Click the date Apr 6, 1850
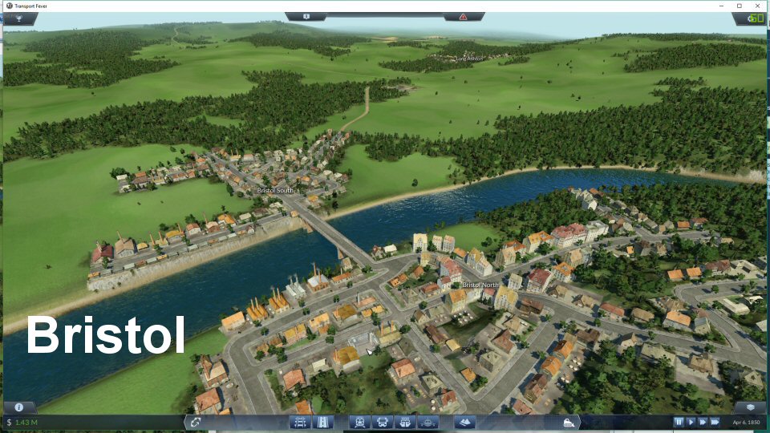 coord(746,423)
